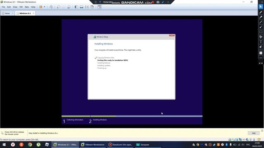Click the network tray icon
The width and height of the screenshot is (264, 148).
(239, 144)
